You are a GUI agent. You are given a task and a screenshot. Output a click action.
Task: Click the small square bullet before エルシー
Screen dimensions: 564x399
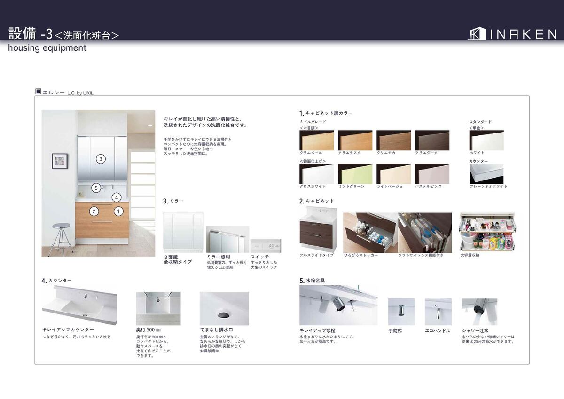(x=38, y=91)
